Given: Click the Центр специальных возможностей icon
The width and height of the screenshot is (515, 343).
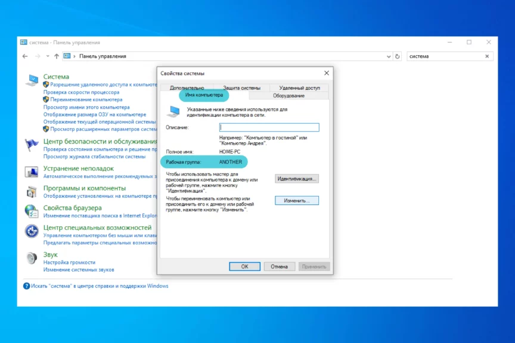Looking at the screenshot, I should (x=32, y=231).
